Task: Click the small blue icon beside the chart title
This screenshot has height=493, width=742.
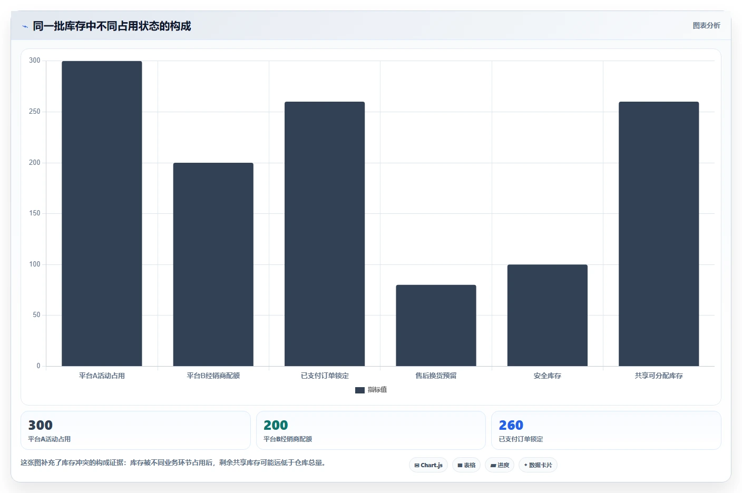Action: (x=25, y=26)
